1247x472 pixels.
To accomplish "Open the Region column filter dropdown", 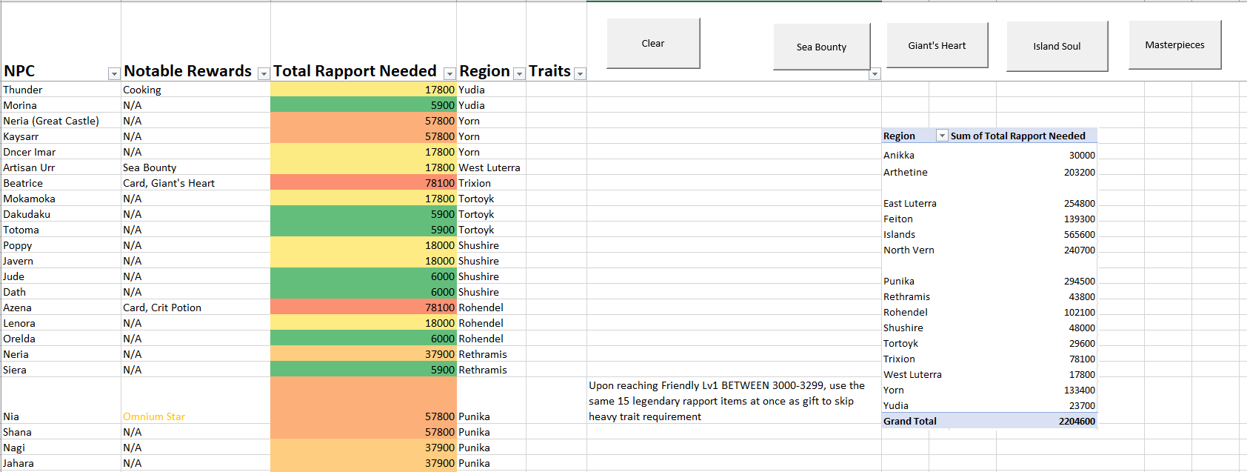I will click(520, 74).
